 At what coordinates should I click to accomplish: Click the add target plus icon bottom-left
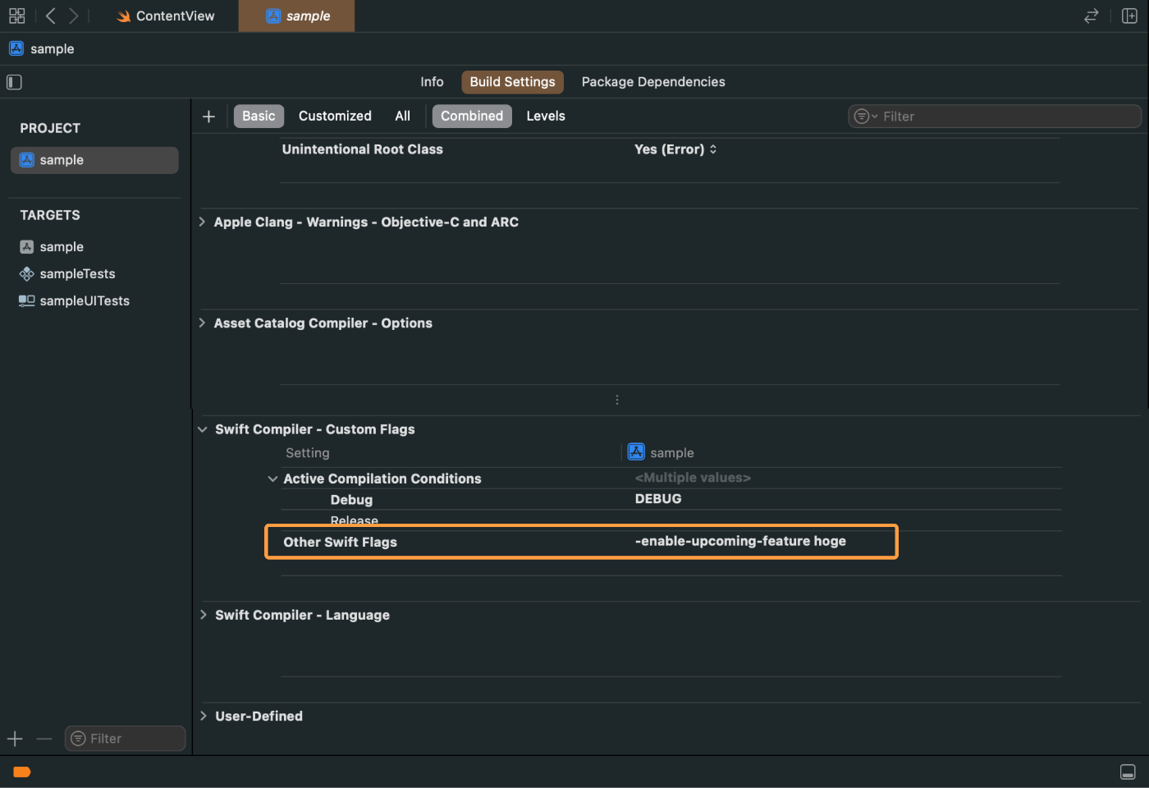point(14,738)
